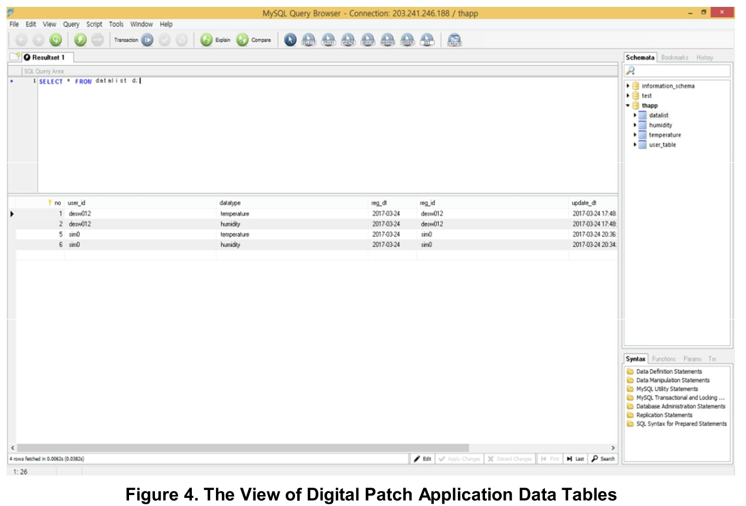Click the Explain query button
The height and width of the screenshot is (506, 746).
point(215,40)
